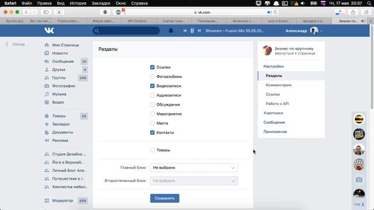Open Личный Блог group shortcut
The height and width of the screenshot is (210, 374).
[x=69, y=170]
